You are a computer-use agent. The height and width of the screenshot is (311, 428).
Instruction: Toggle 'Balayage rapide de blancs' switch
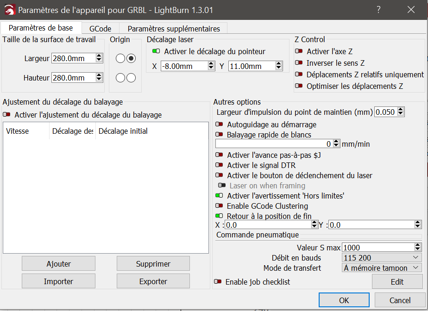[219, 135]
